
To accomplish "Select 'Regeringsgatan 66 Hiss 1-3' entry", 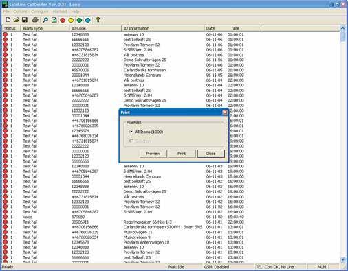I will [147, 222].
